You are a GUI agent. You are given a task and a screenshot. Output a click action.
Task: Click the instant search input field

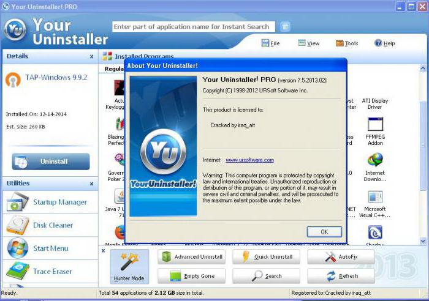tap(194, 27)
